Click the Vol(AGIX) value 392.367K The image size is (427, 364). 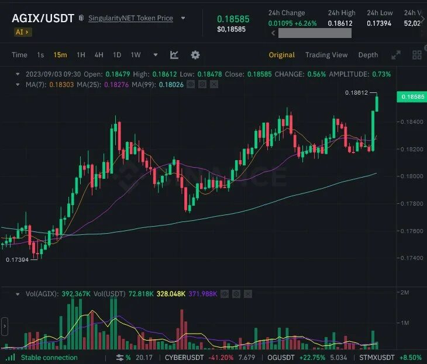click(76, 294)
